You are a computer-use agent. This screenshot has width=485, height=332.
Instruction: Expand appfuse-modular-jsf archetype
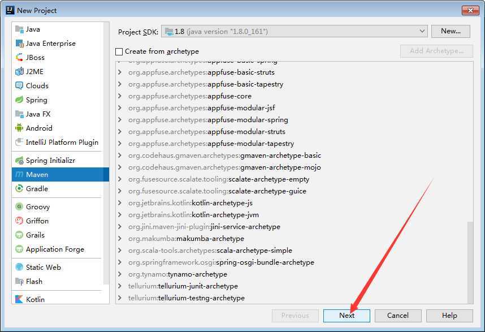(120, 108)
